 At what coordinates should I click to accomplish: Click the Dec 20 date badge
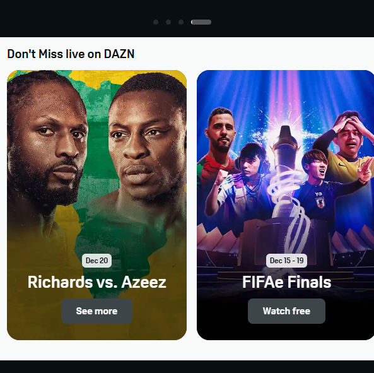click(97, 261)
